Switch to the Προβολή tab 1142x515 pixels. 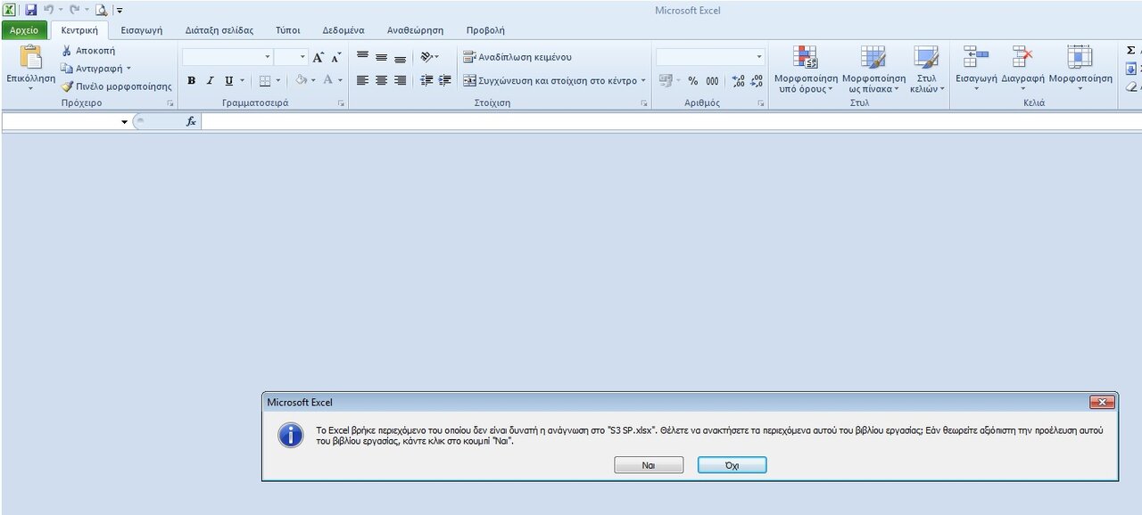pyautogui.click(x=485, y=30)
